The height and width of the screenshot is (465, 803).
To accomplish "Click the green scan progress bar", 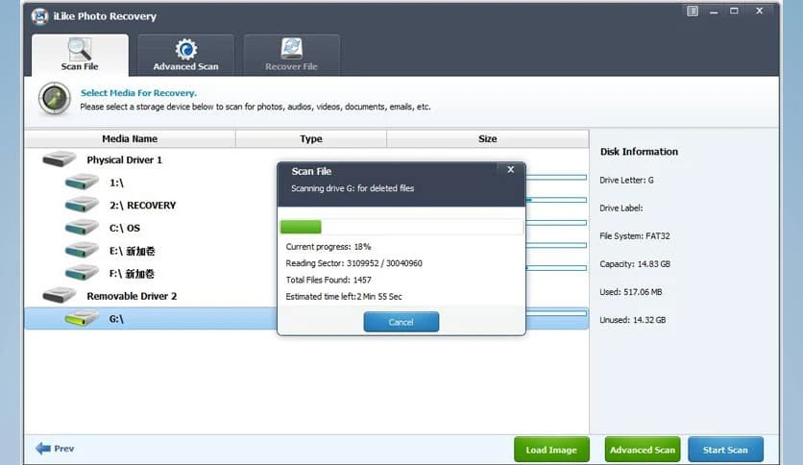I will (301, 227).
